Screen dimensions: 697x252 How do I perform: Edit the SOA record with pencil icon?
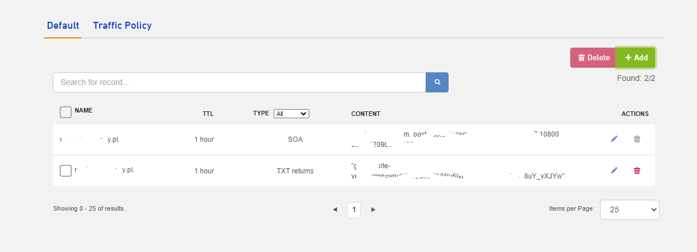click(614, 139)
